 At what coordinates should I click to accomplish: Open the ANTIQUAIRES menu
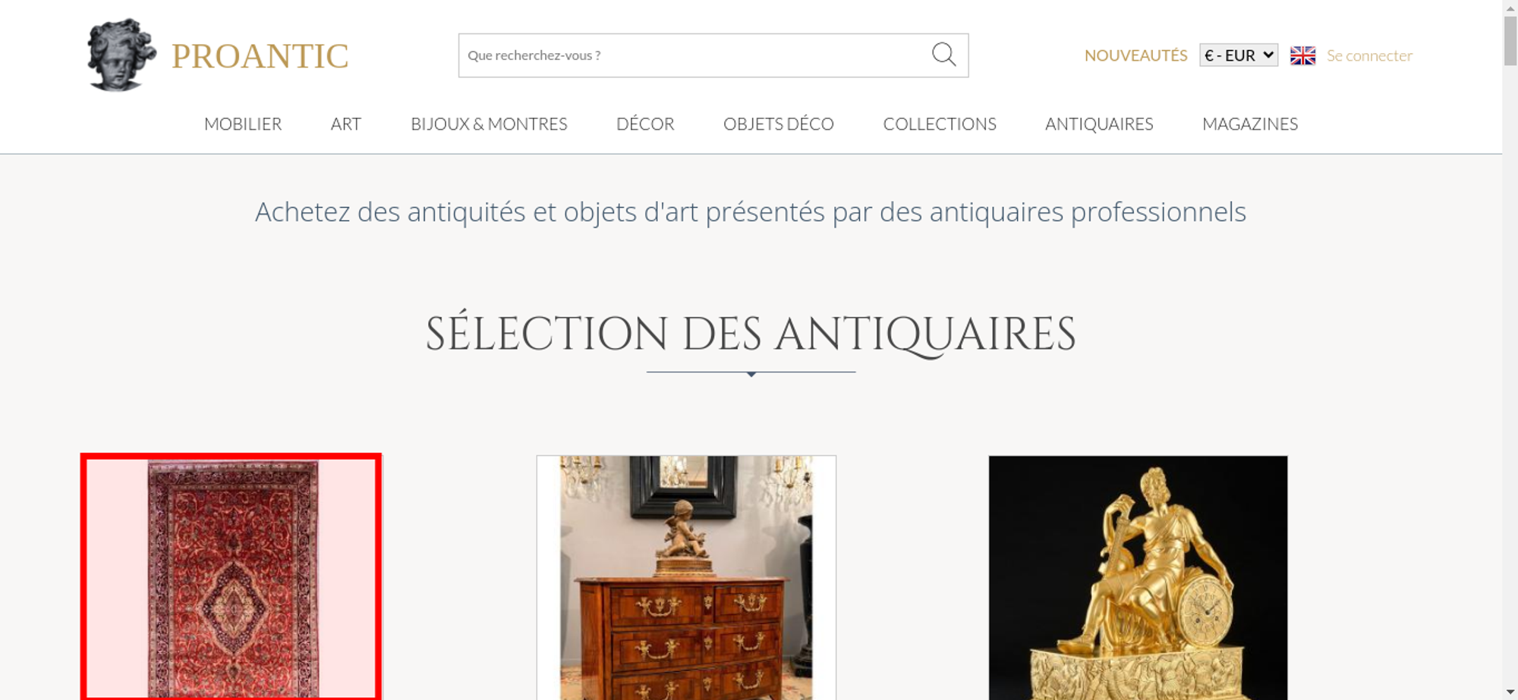tap(1099, 124)
